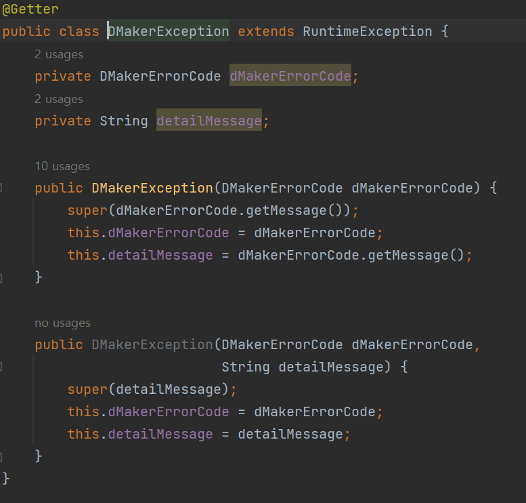Click the extends keyword
The image size is (526, 503).
tap(266, 31)
